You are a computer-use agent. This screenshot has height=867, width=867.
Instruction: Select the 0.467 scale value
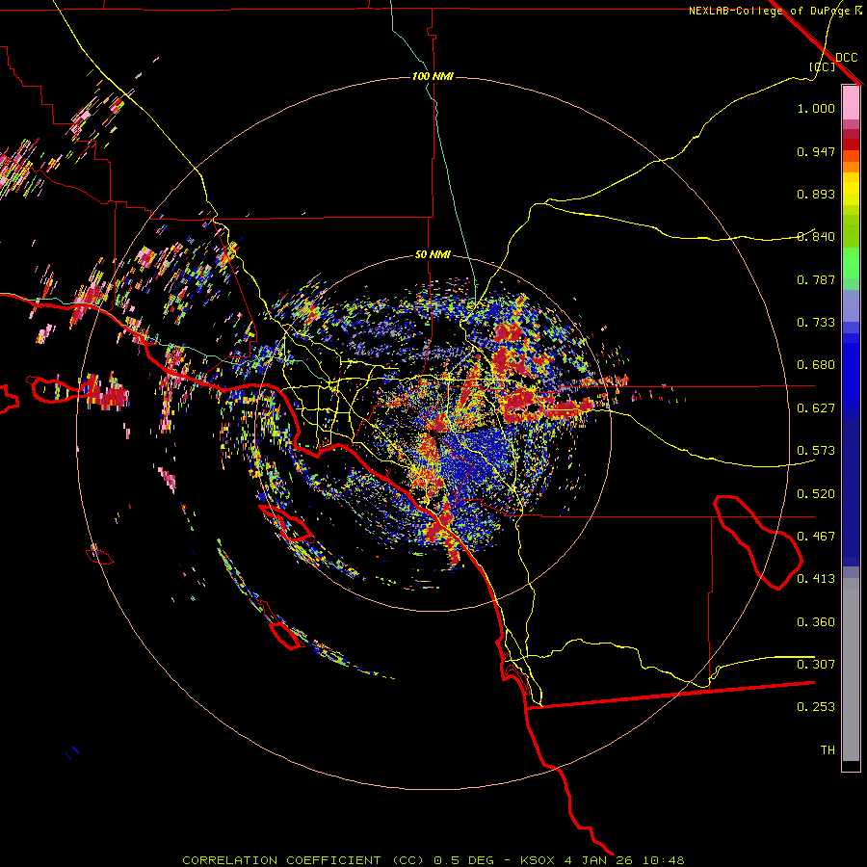click(816, 537)
